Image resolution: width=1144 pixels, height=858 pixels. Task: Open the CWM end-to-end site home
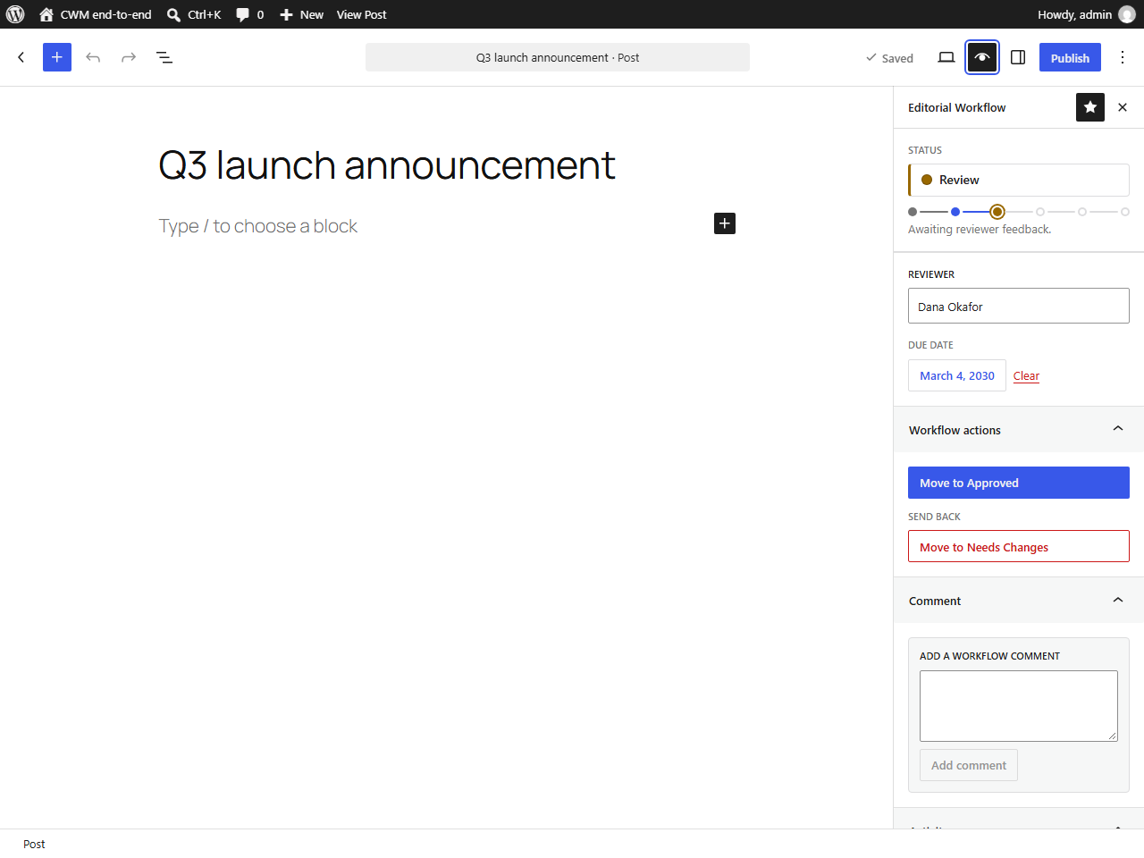96,14
